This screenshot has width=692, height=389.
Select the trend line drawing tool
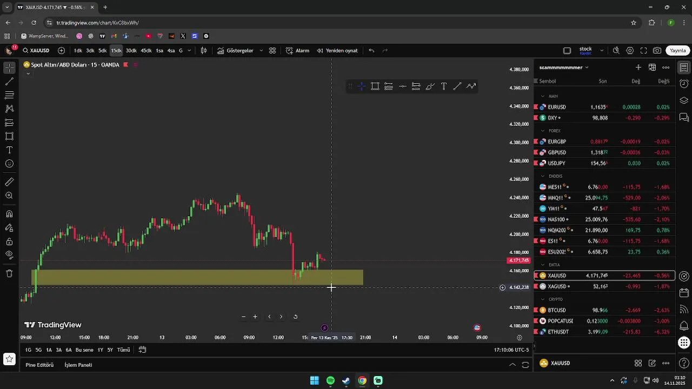(x=9, y=82)
